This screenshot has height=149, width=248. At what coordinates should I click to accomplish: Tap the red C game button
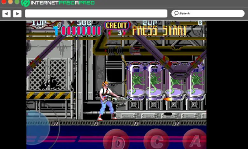coord(156,139)
